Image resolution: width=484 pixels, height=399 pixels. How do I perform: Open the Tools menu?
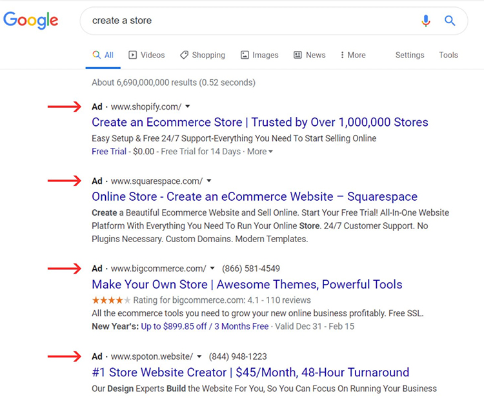(449, 55)
